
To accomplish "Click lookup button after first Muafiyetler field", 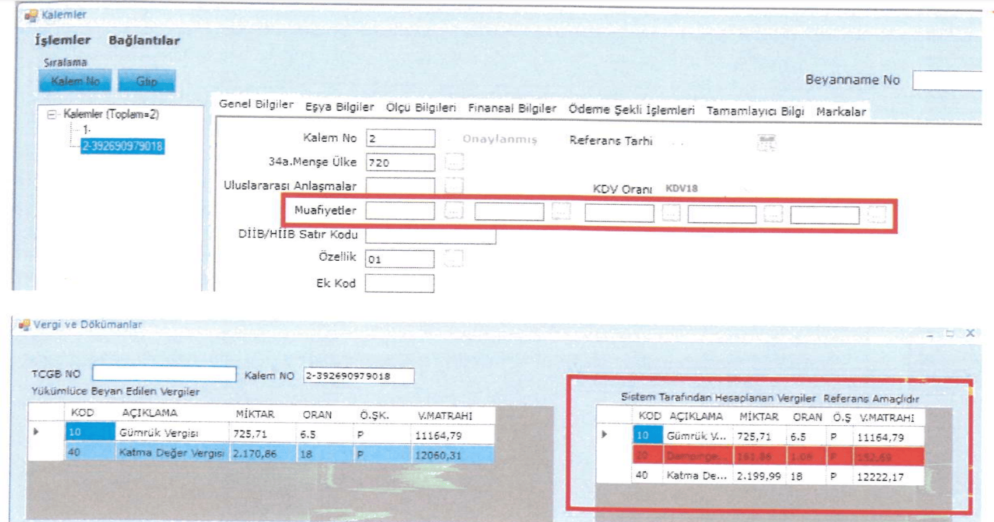I will (x=454, y=211).
